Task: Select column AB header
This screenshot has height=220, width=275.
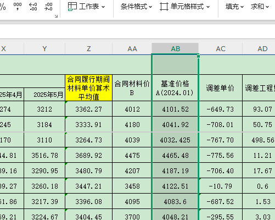Action: (x=175, y=49)
